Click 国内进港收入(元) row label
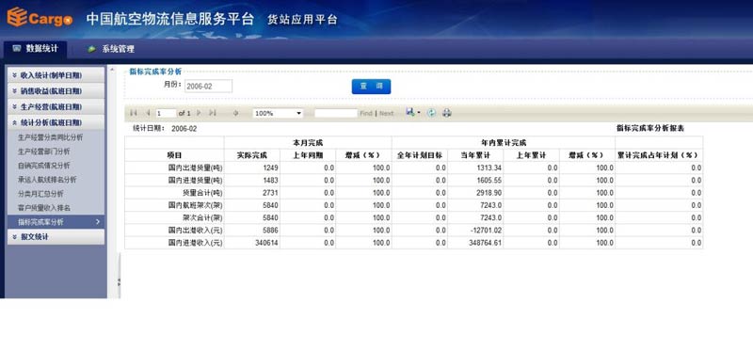Screen dimensions: 753x352 195,243
